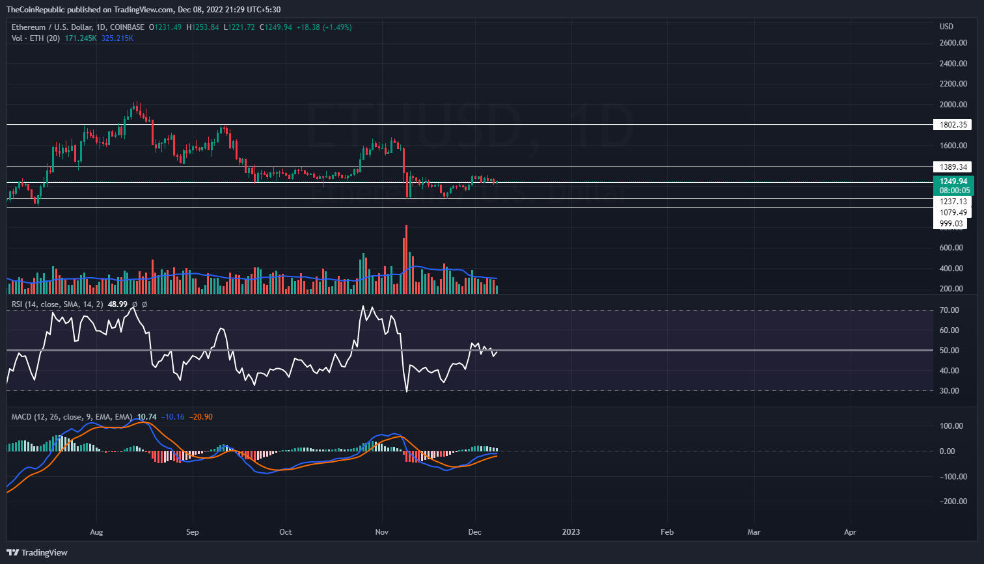The width and height of the screenshot is (984, 564).
Task: Click the volume value 171.245K
Action: (x=81, y=38)
